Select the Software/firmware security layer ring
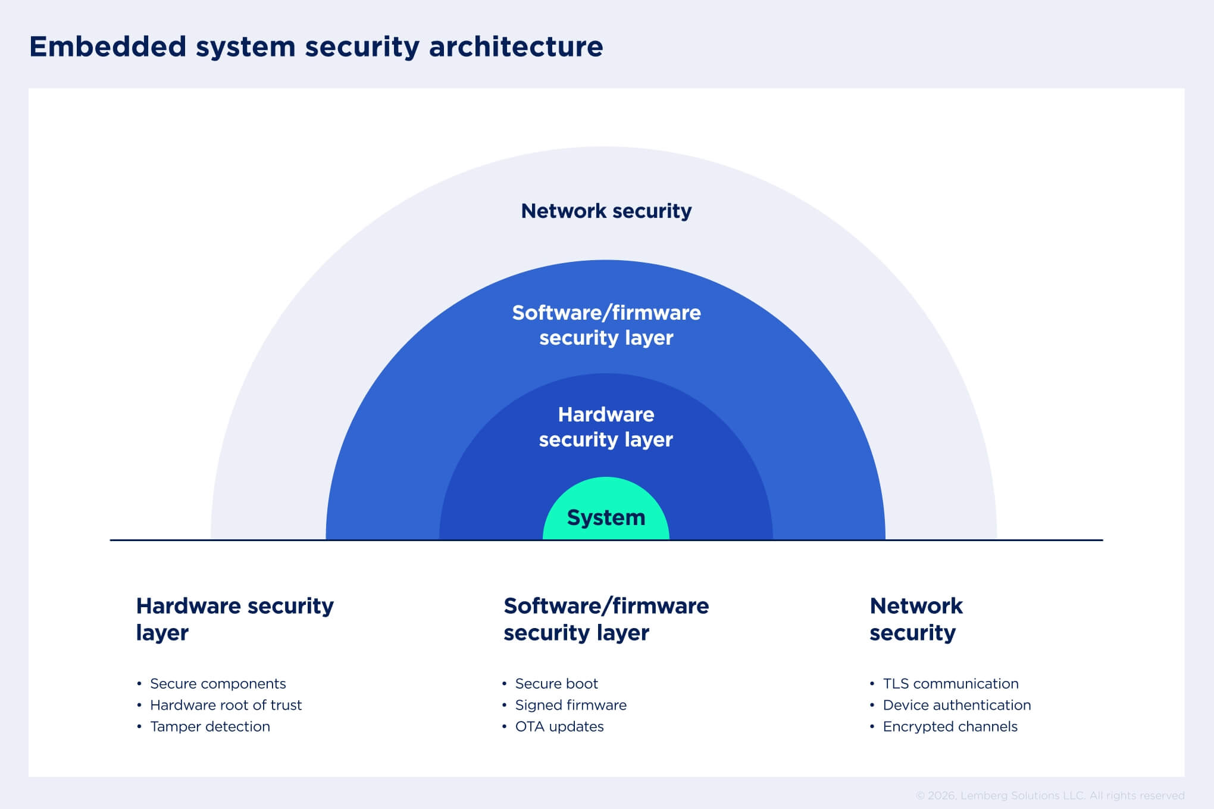The height and width of the screenshot is (809, 1214). pyautogui.click(x=606, y=326)
